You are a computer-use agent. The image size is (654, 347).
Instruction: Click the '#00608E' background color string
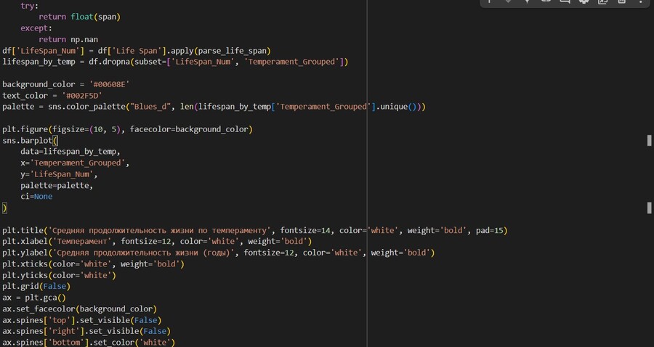click(x=109, y=84)
